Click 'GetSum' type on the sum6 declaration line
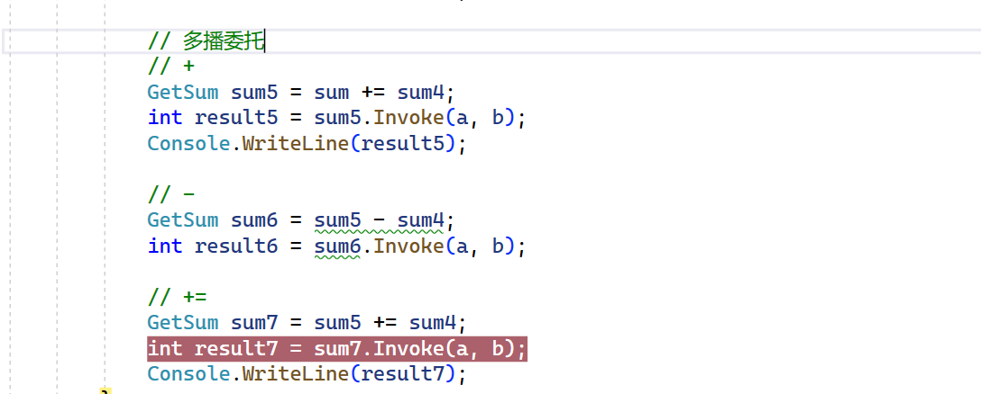 pos(183,219)
